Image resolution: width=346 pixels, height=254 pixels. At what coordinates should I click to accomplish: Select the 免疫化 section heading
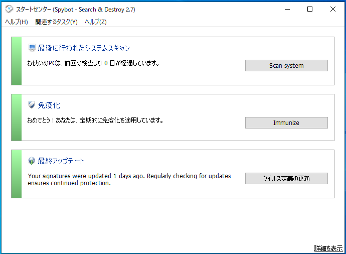click(x=49, y=105)
